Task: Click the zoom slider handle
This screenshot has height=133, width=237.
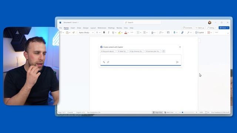Action: point(183,112)
